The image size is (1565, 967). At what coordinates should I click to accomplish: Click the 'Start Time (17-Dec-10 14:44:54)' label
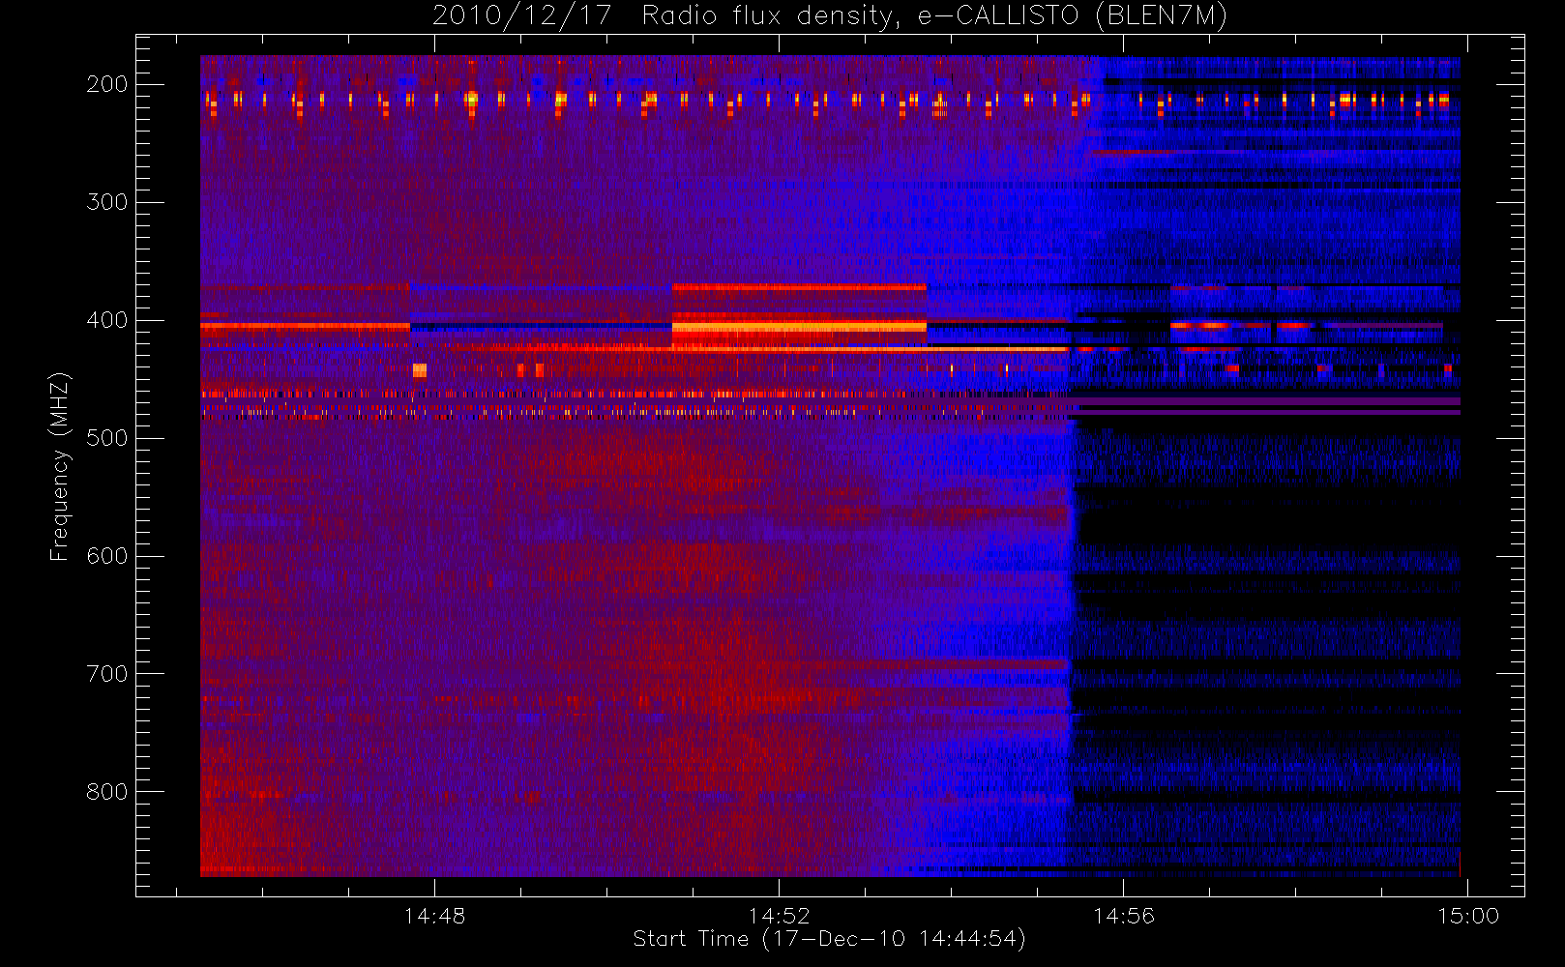pyautogui.click(x=829, y=939)
